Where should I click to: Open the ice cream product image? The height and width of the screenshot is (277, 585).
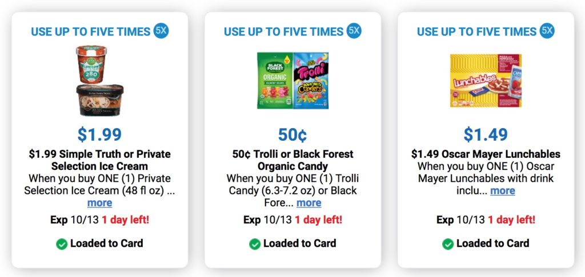(99, 80)
